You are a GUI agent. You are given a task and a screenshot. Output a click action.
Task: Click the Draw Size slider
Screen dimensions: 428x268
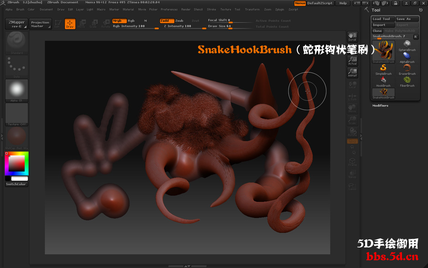(230, 26)
